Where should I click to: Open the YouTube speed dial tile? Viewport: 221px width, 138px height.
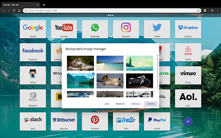point(64,29)
